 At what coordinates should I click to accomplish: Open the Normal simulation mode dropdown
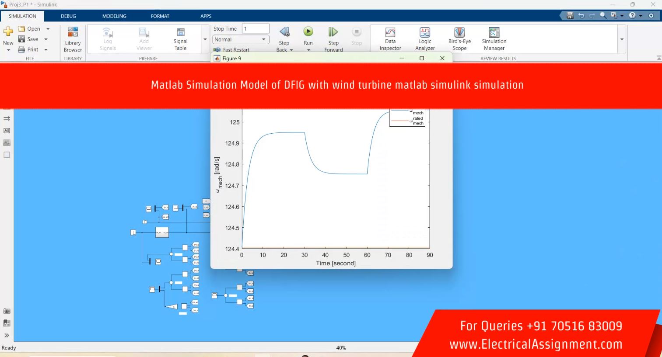pos(240,39)
